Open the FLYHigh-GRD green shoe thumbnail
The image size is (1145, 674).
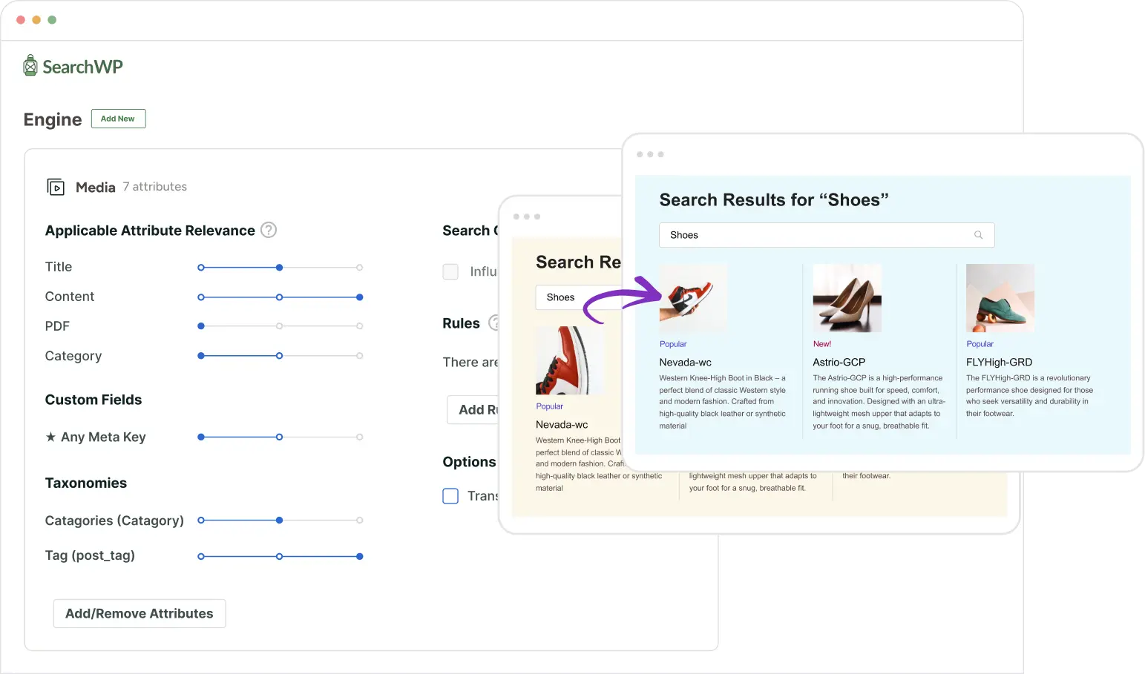(1000, 297)
